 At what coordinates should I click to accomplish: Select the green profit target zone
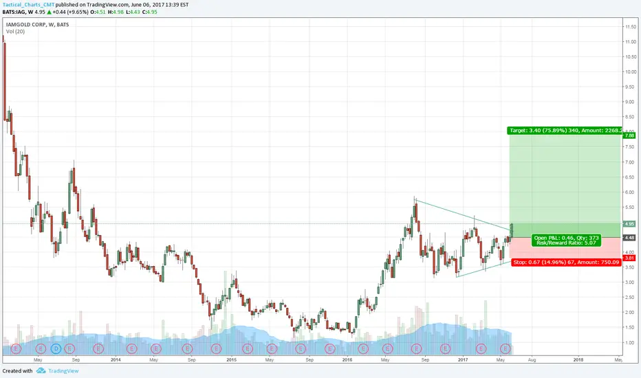pyautogui.click(x=566, y=186)
